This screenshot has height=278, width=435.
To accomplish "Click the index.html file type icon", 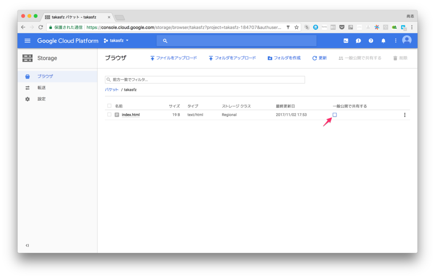I will (117, 115).
